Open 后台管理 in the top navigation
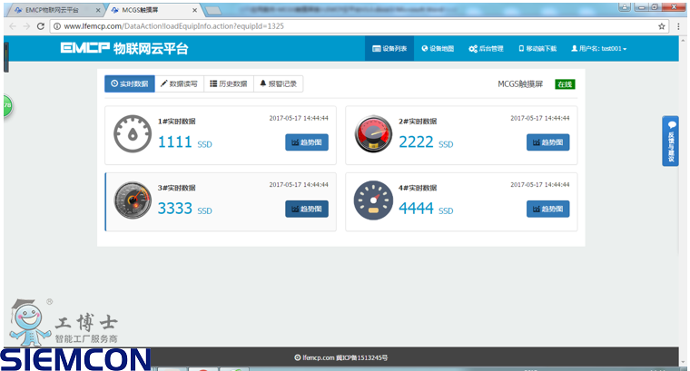 pos(486,48)
